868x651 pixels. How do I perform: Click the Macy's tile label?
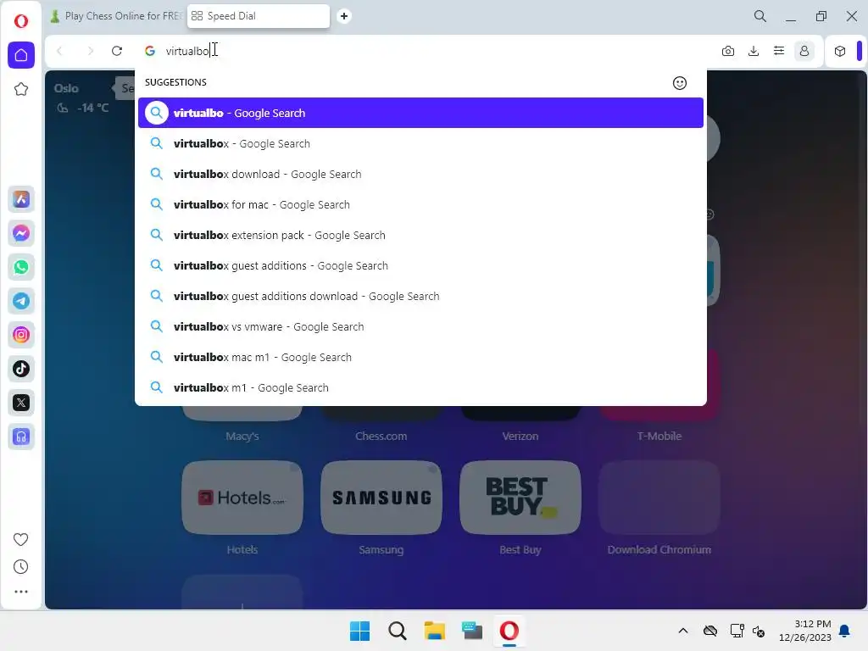[x=242, y=437]
